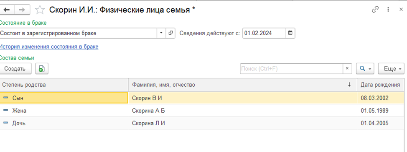
Task: Open История изменения состояния в браке link
Action: tap(49, 47)
